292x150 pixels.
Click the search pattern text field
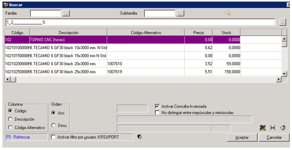point(140,23)
